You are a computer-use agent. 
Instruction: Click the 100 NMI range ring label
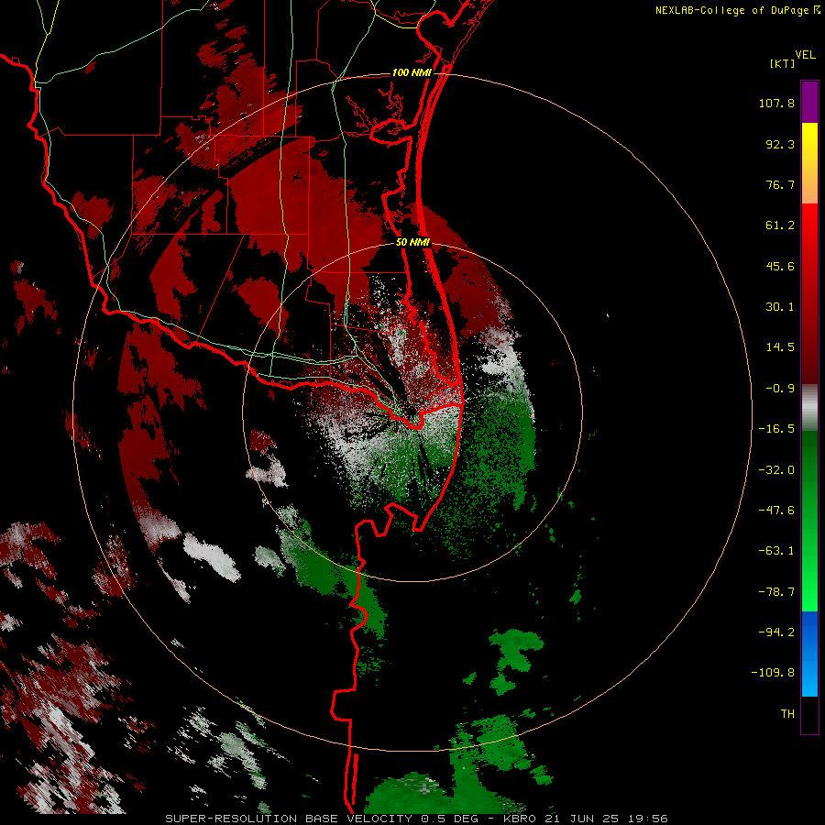tap(412, 72)
